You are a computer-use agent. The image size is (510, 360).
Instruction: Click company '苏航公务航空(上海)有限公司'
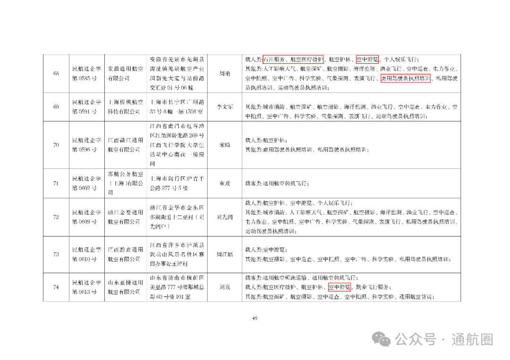pos(125,183)
